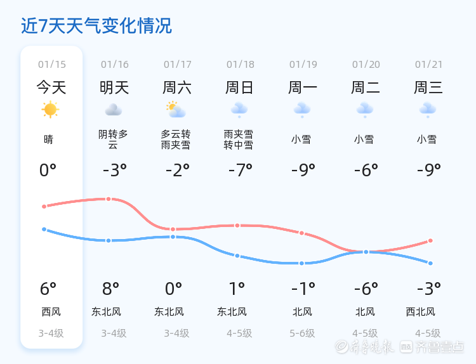Click the low temperature point for 周一
Screen dimensions: 476x364
[302, 263]
